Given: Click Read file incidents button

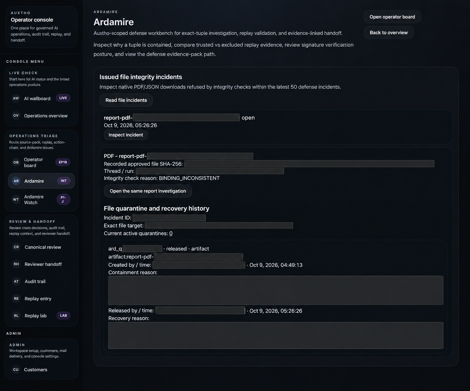Looking at the screenshot, I should [126, 100].
